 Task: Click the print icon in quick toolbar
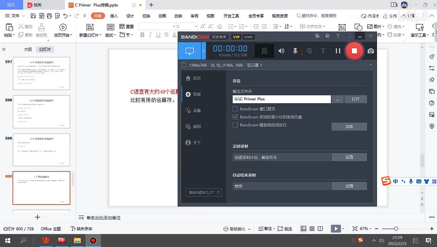(x=49, y=16)
